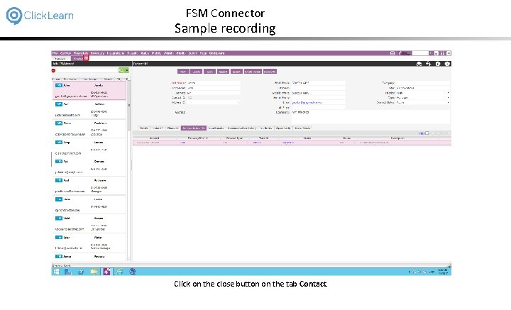Click the scroll-down arrow of contact list
The image size is (511, 310).
(x=128, y=259)
